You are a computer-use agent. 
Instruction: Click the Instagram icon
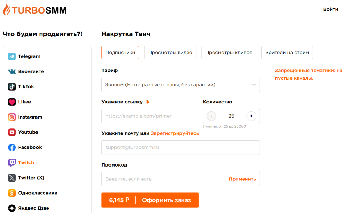12,117
